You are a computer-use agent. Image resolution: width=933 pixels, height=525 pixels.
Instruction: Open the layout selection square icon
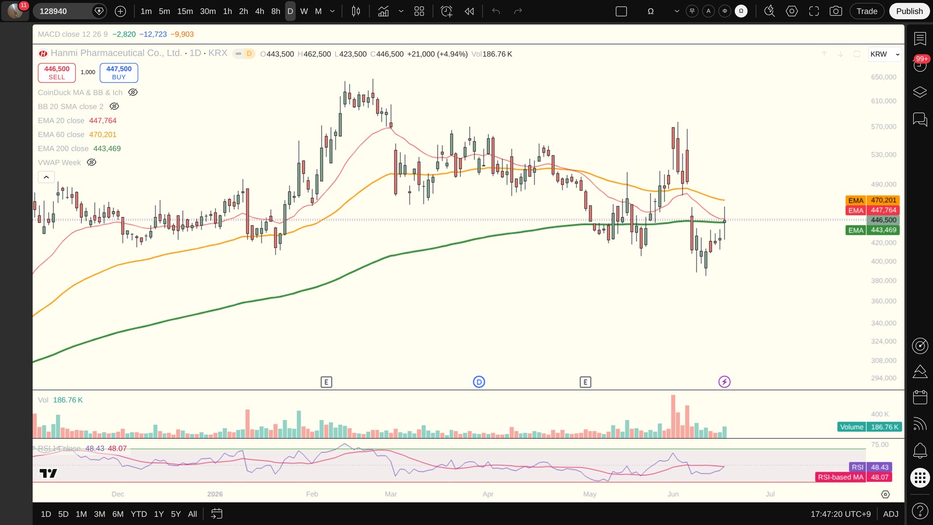622,11
